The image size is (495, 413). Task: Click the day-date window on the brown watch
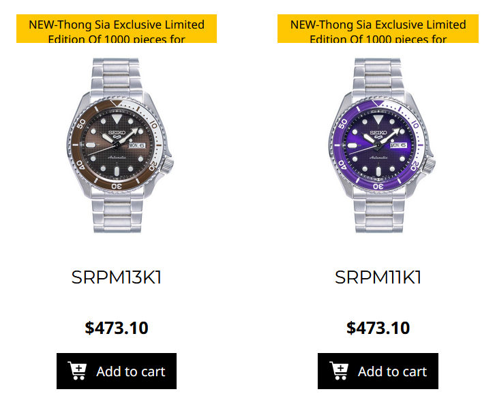[x=136, y=145]
